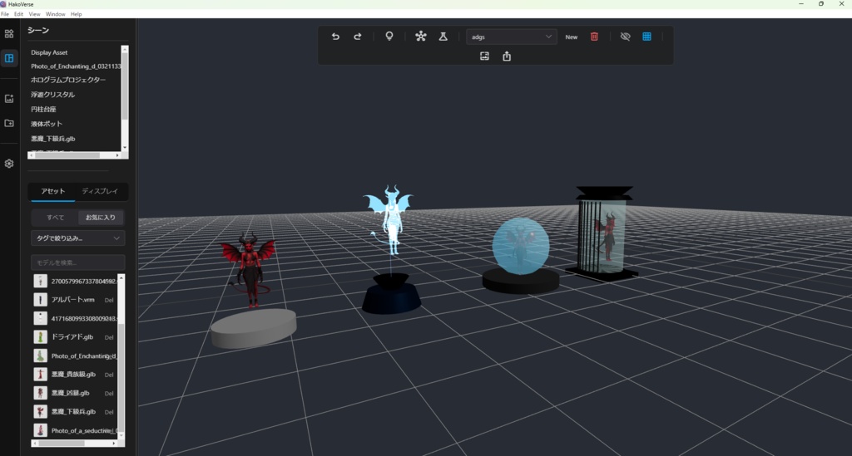Select 浮遊クリスタル in scene list
The image size is (852, 456).
[52, 95]
